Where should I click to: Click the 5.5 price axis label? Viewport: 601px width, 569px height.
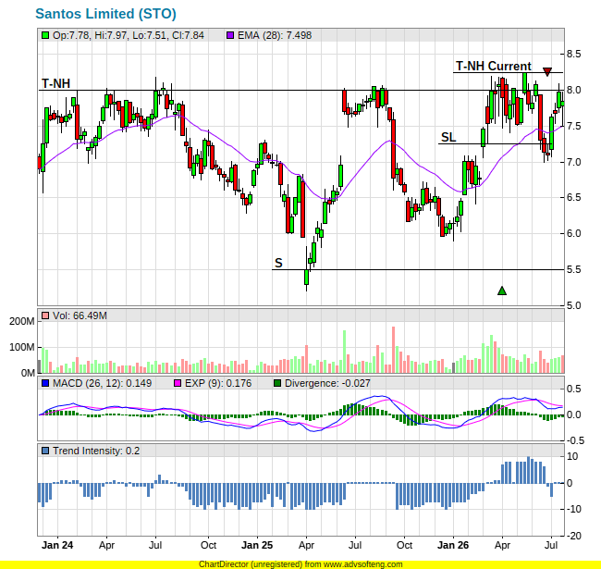pos(574,269)
